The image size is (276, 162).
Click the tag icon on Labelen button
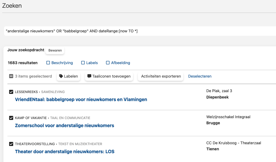(61, 76)
